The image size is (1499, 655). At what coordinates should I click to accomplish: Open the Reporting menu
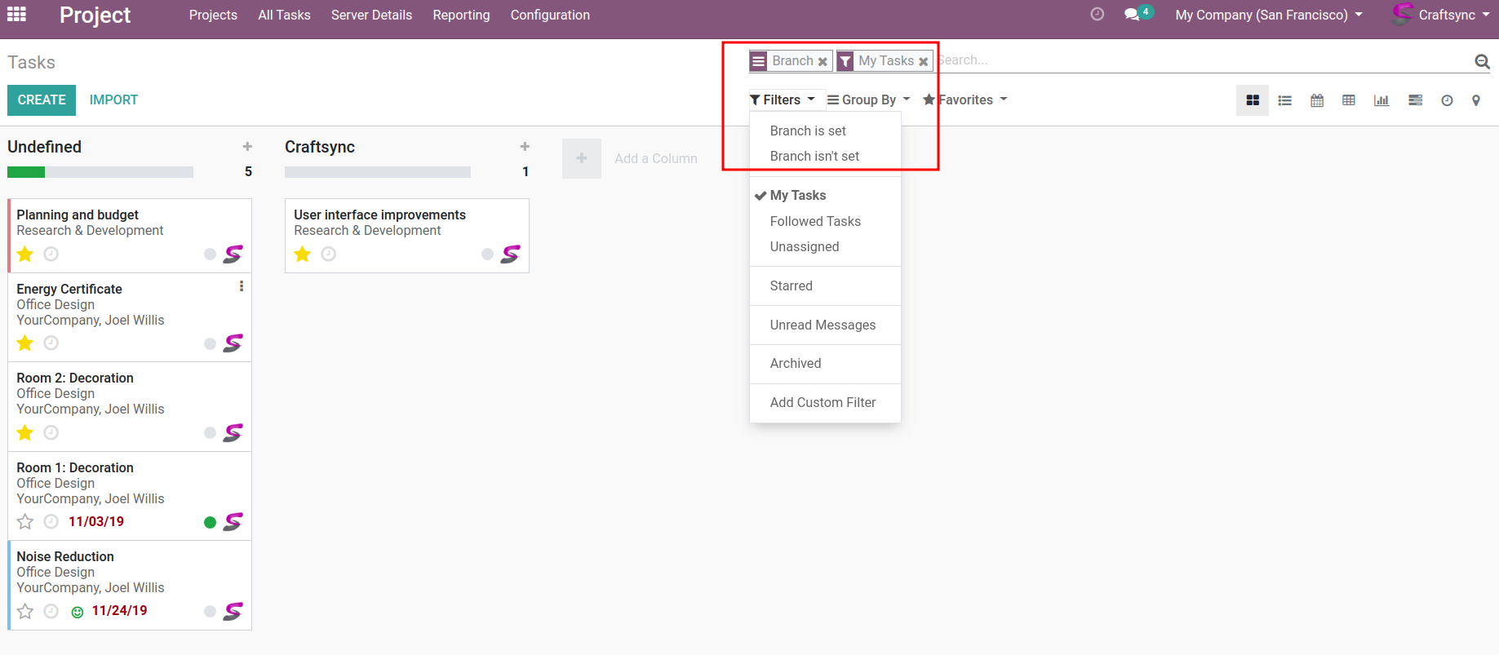(461, 15)
